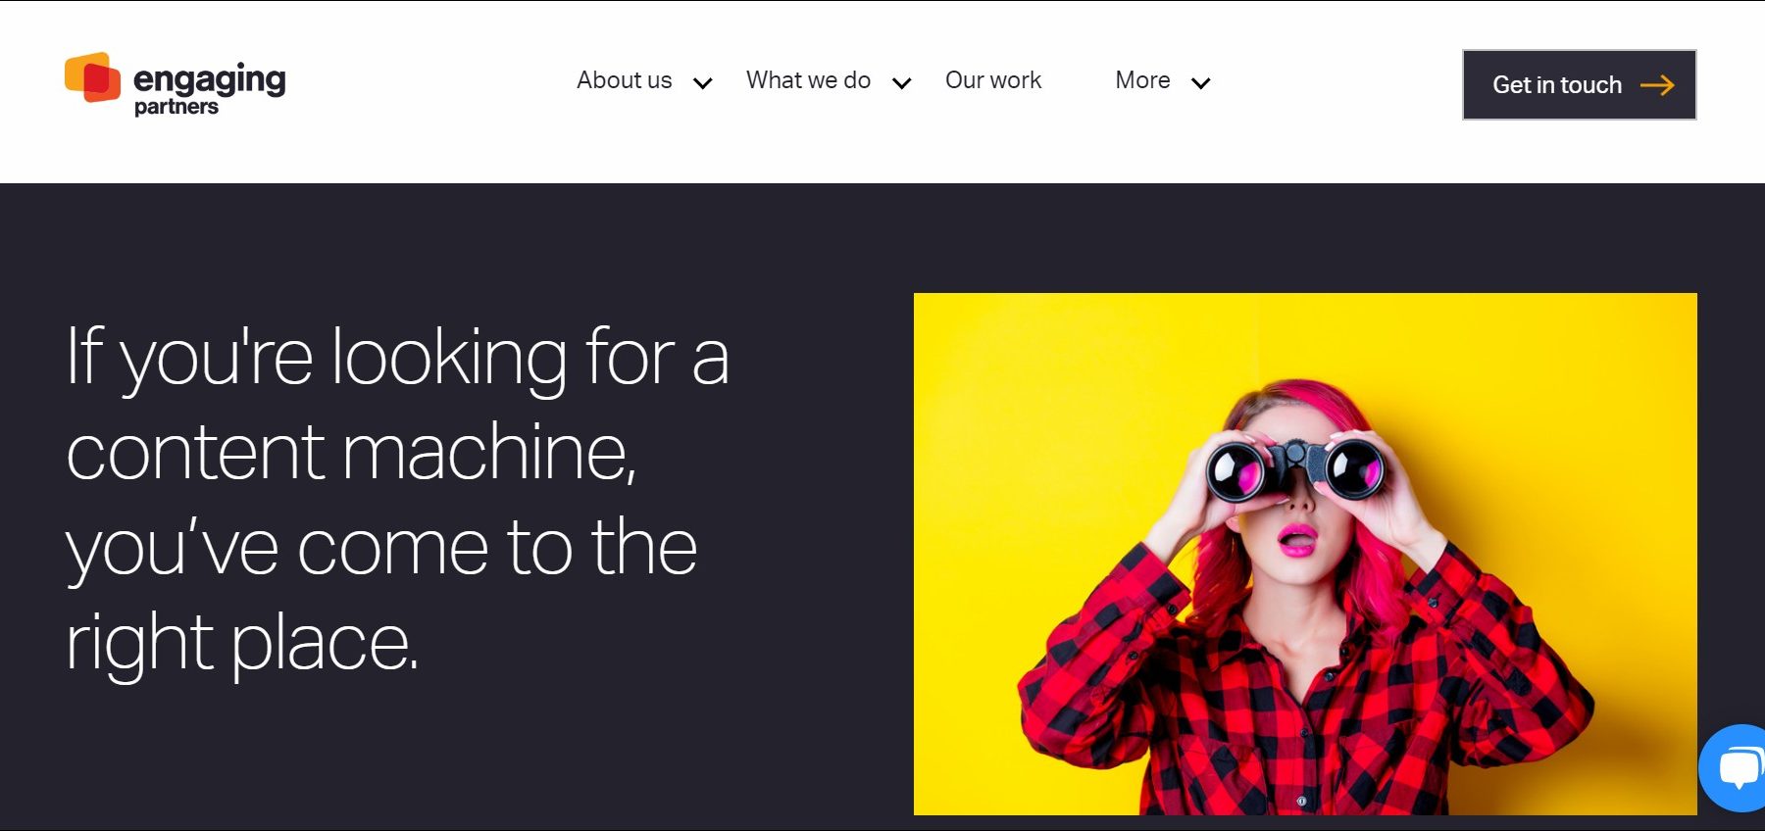Click the engaging partners wordmark text
The height and width of the screenshot is (831, 1765).
[209, 88]
